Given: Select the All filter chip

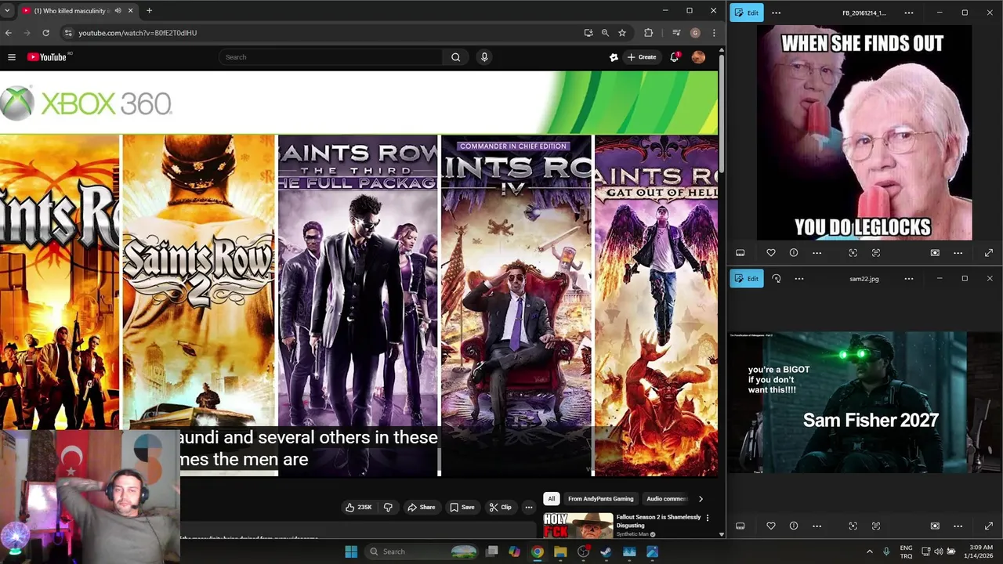Looking at the screenshot, I should coord(551,498).
